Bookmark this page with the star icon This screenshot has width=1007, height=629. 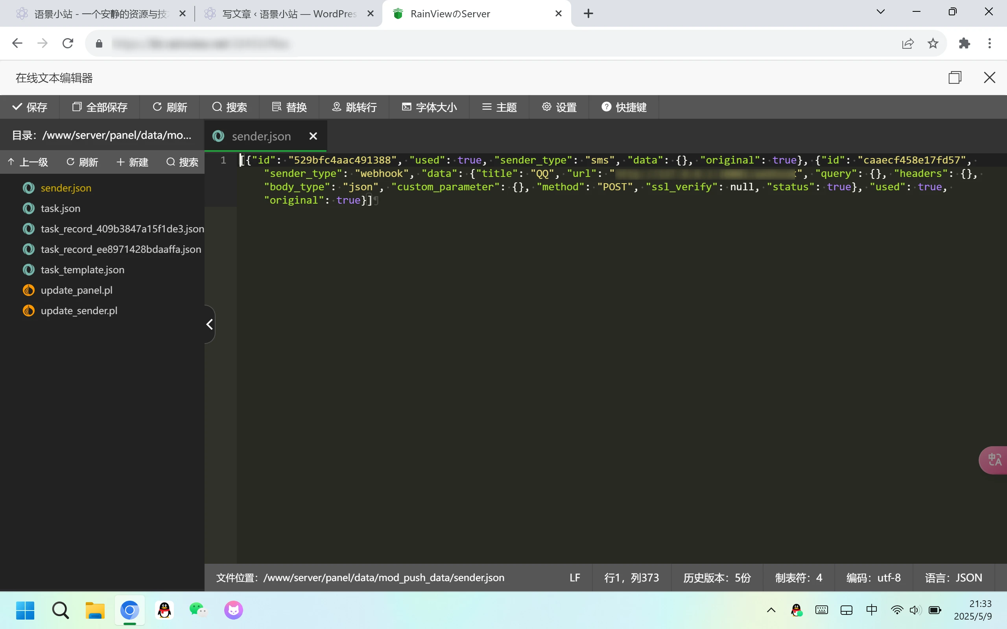(933, 43)
